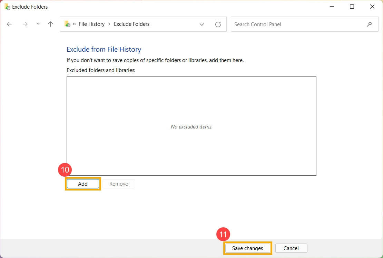This screenshot has width=383, height=258.
Task: Expand the breadcrumb overflow double chevron
Action: [x=74, y=24]
